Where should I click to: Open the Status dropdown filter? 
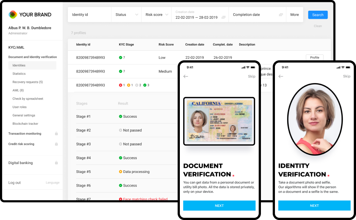tap(126, 14)
